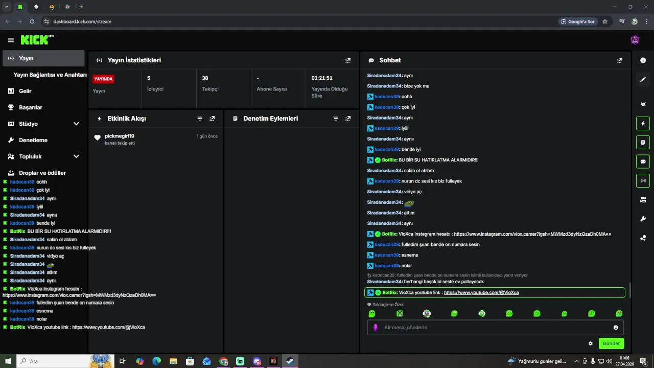The width and height of the screenshot is (654, 368).
Task: Open the taskbar volume control
Action: [x=609, y=361]
